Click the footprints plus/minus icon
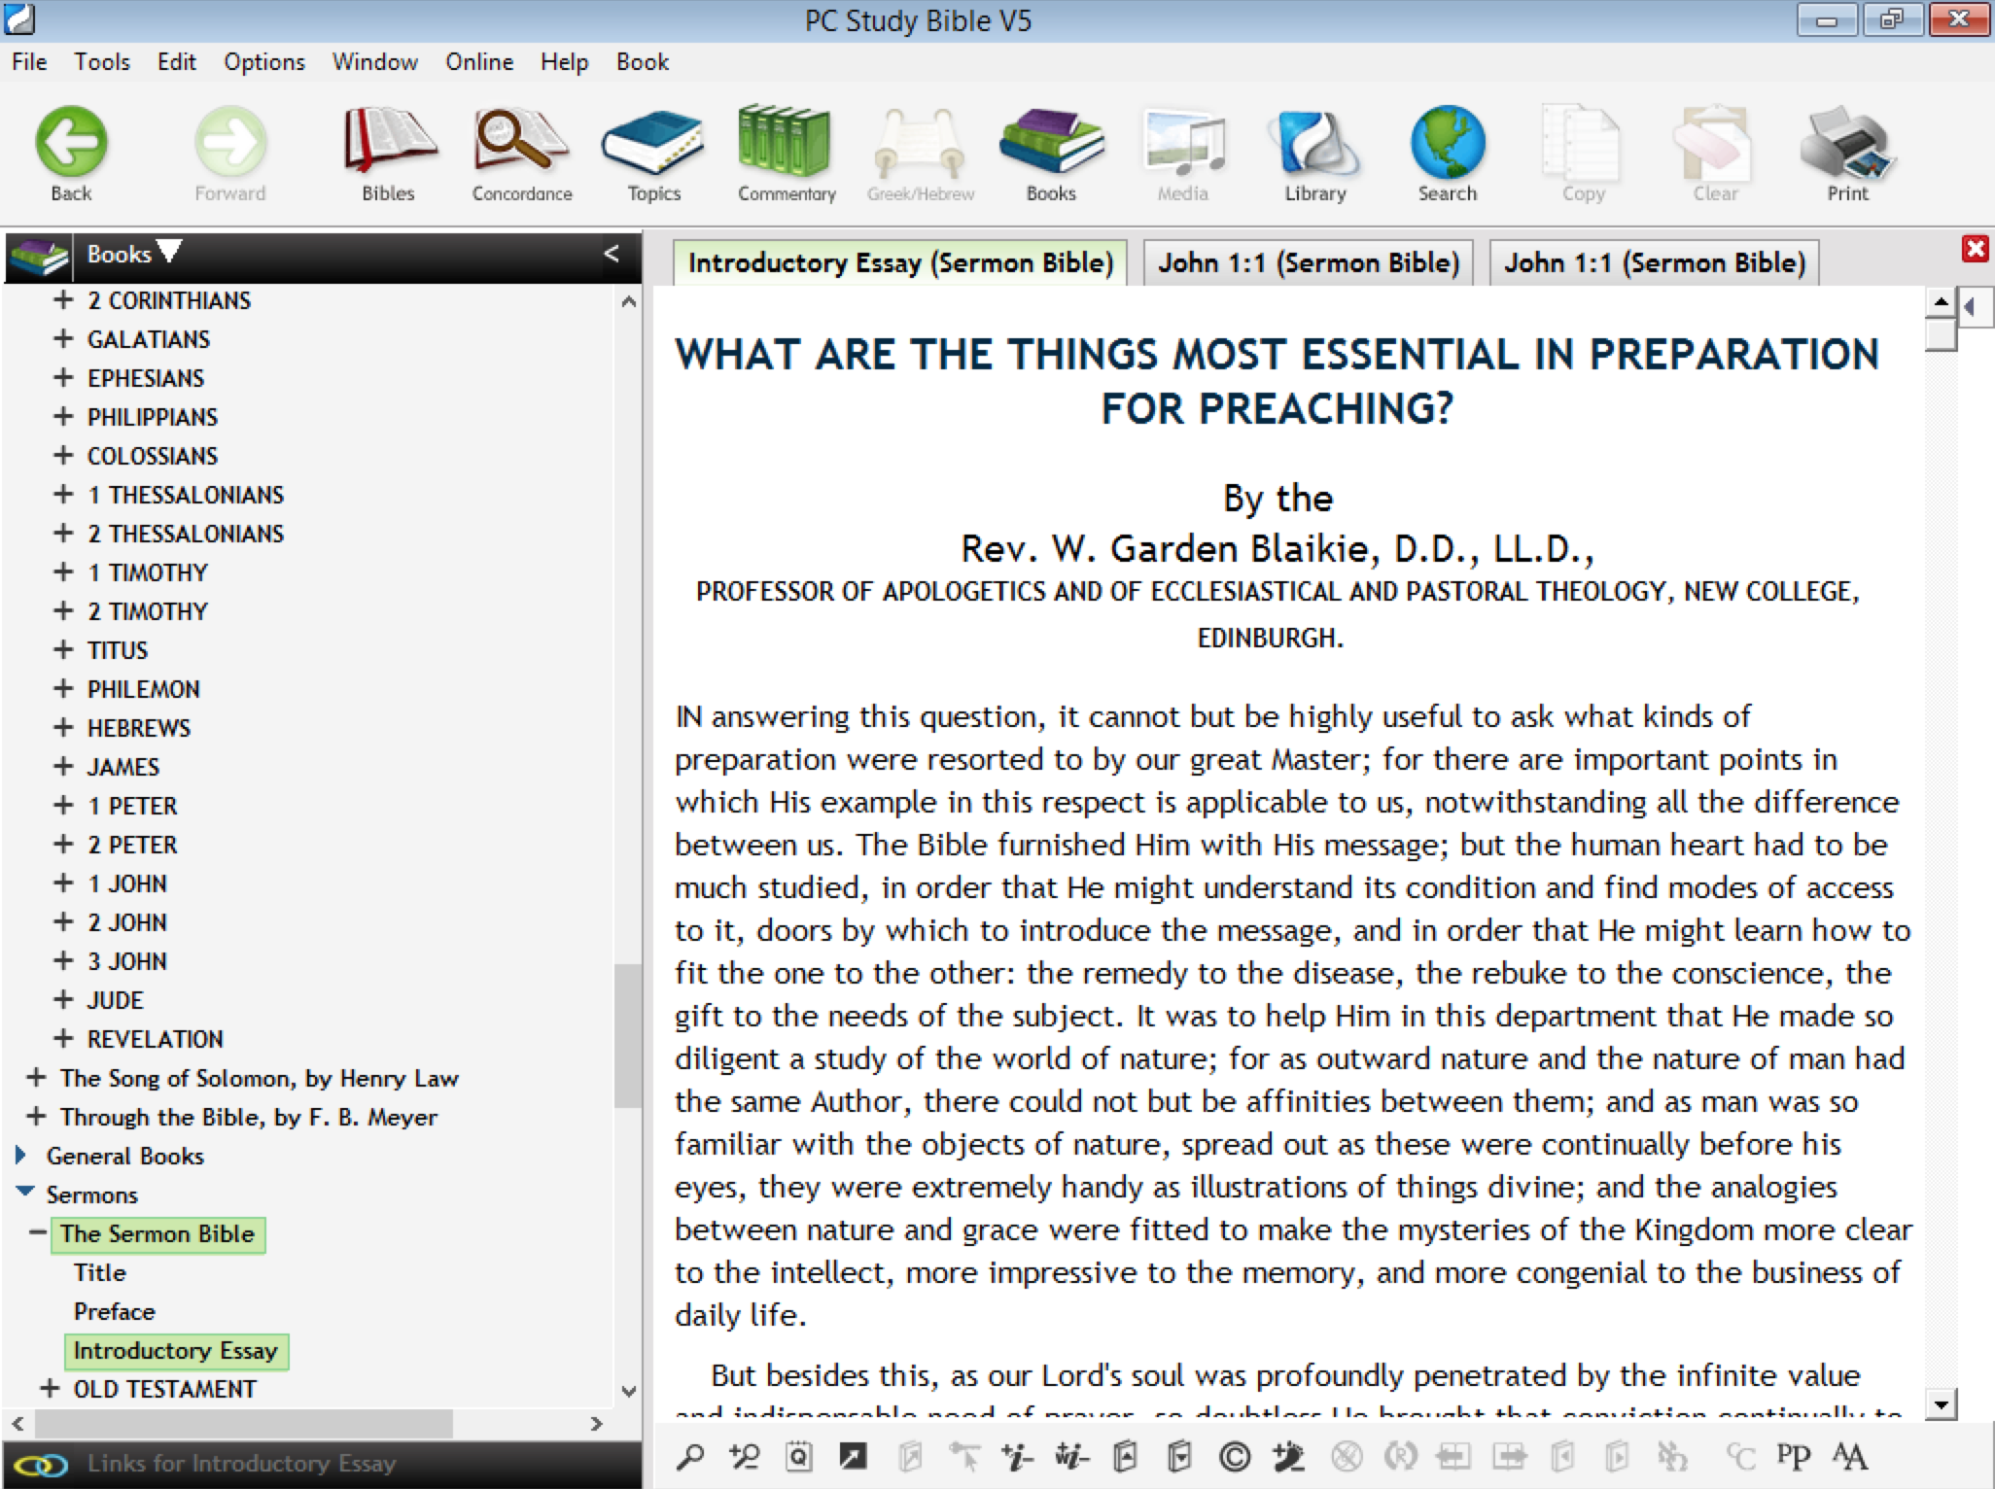1995x1489 pixels. click(1289, 1456)
